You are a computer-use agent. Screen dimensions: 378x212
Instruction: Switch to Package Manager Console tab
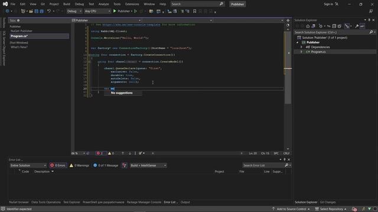pos(144,202)
